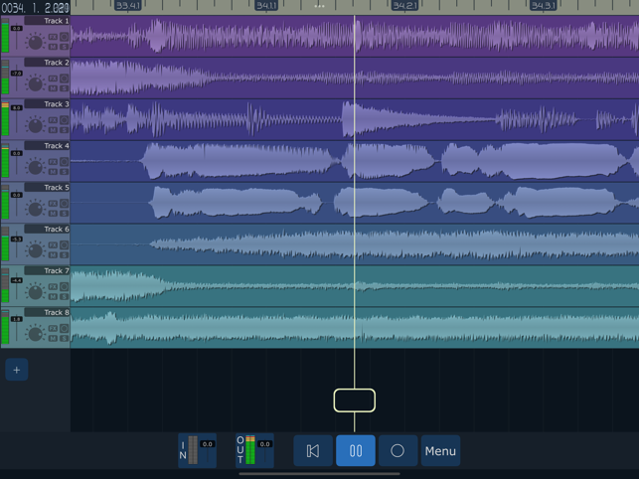Jump to ruler marker 34.3.1

(x=544, y=5)
